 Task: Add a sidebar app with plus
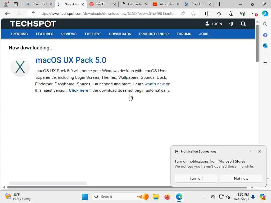point(265,62)
